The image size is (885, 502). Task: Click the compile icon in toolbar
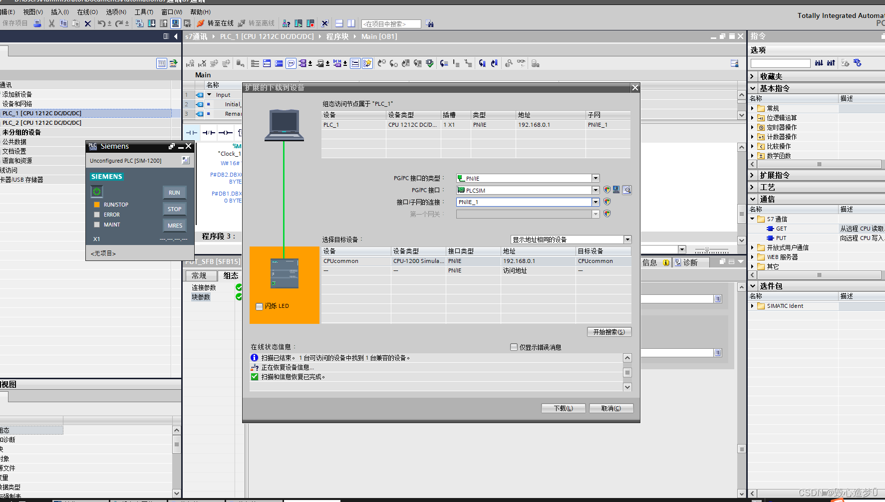pyautogui.click(x=139, y=23)
